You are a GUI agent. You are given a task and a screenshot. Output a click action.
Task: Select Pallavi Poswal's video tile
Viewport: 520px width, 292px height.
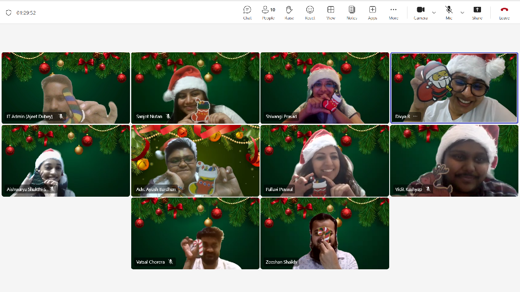[x=325, y=161]
